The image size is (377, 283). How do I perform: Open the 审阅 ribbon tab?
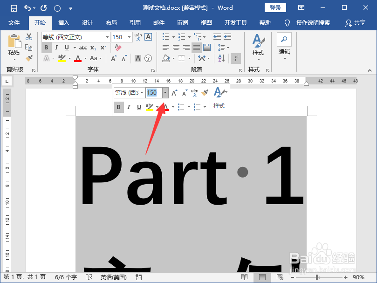[x=182, y=22]
